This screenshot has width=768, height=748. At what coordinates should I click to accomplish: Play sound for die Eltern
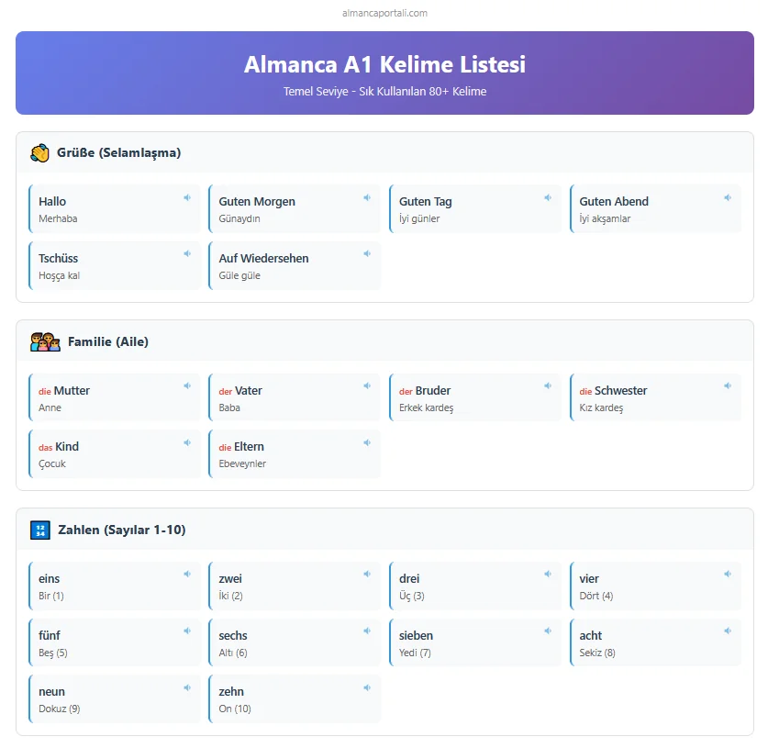(x=367, y=442)
